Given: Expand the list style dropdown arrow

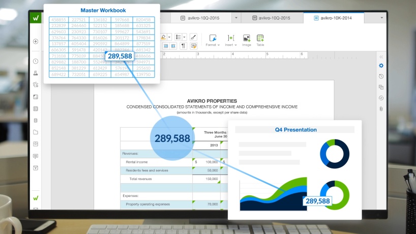Looking at the screenshot, I should tap(185, 37).
